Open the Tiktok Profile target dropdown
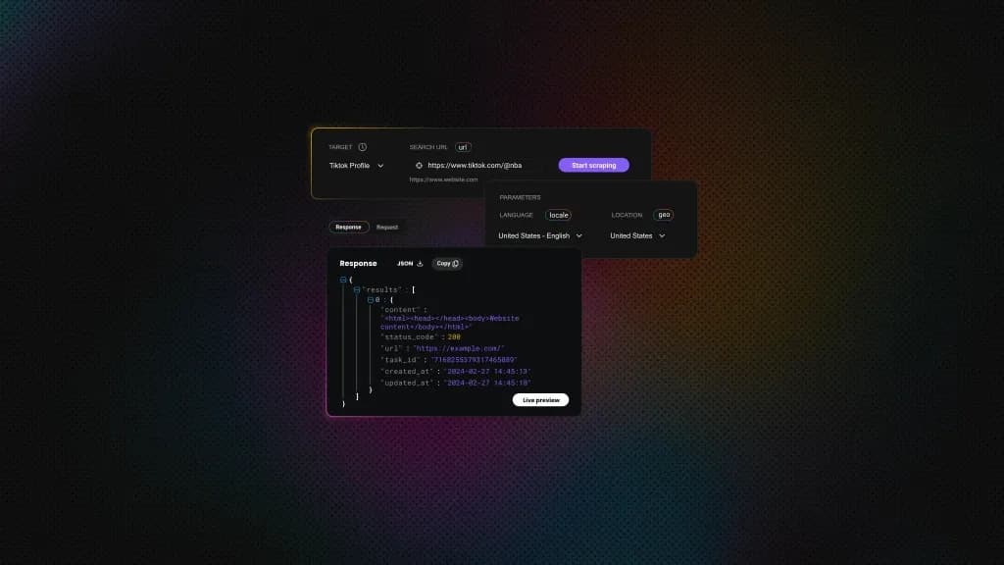Viewport: 1004px width, 565px height. coord(356,166)
